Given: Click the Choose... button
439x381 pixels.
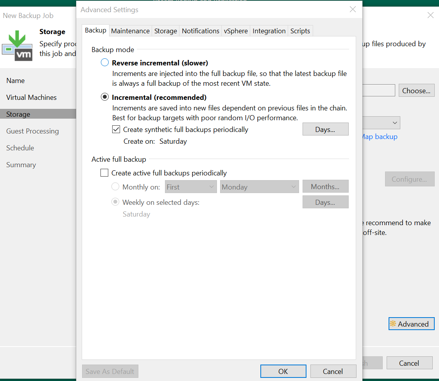Looking at the screenshot, I should (x=416, y=90).
